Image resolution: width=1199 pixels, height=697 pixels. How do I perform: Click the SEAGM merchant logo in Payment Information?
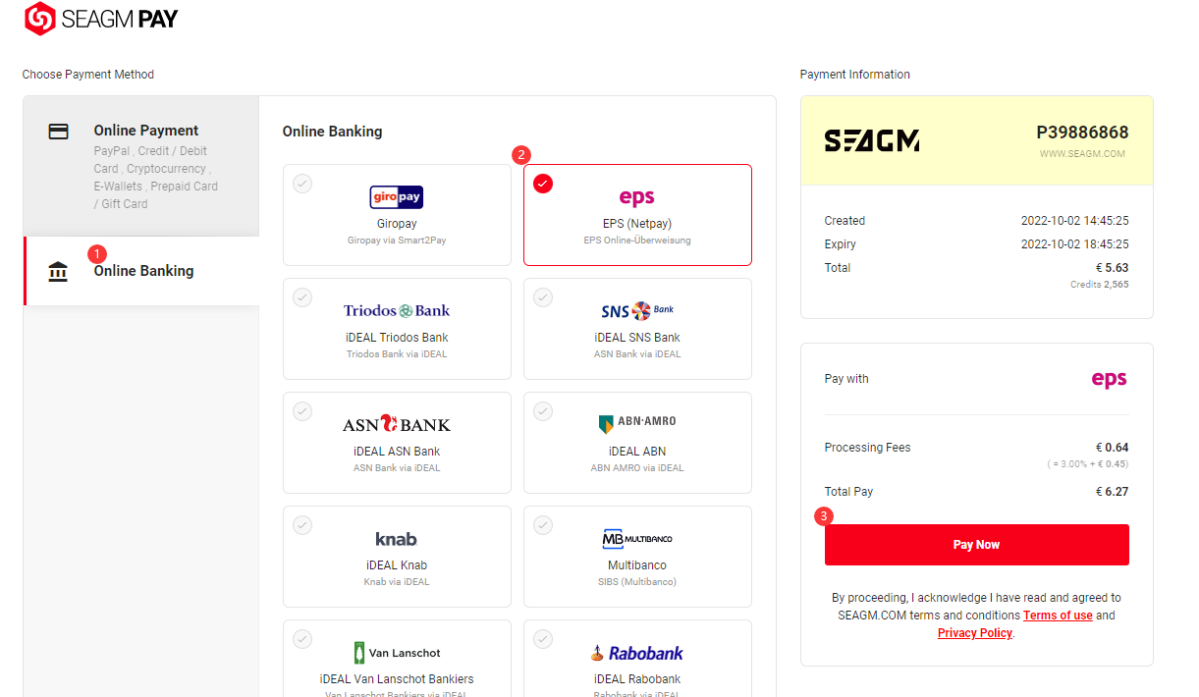point(872,141)
